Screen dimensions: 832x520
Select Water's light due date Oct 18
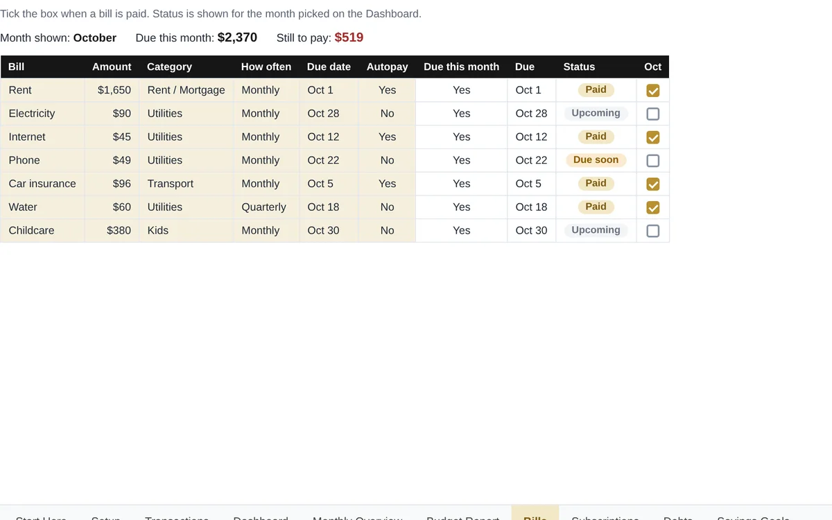[531, 207]
